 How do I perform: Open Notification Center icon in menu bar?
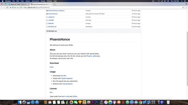pyautogui.click(x=185, y=1)
